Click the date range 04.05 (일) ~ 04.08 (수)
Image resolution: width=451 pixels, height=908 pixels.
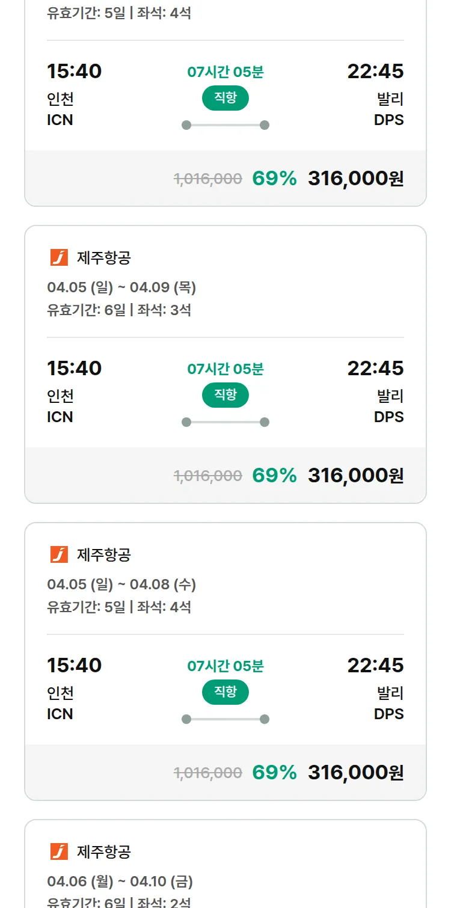121,584
